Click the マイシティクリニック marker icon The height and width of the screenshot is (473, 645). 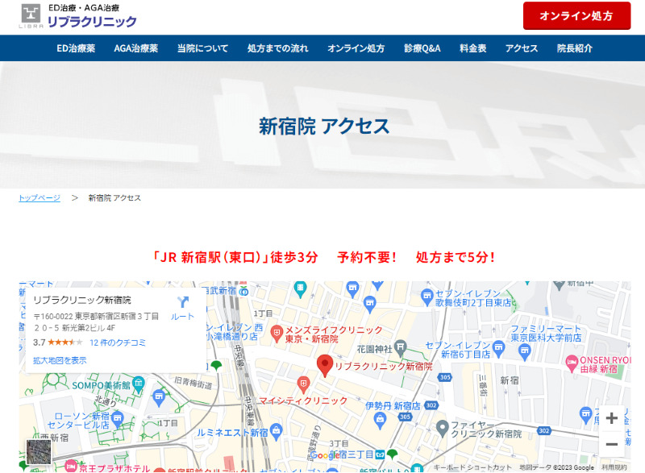tap(303, 385)
